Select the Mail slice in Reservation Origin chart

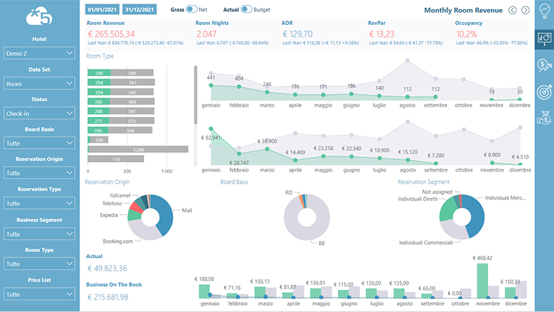pos(166,215)
